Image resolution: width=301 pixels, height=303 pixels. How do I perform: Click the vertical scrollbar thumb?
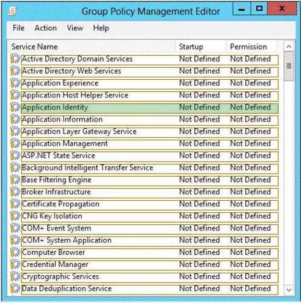[289, 66]
